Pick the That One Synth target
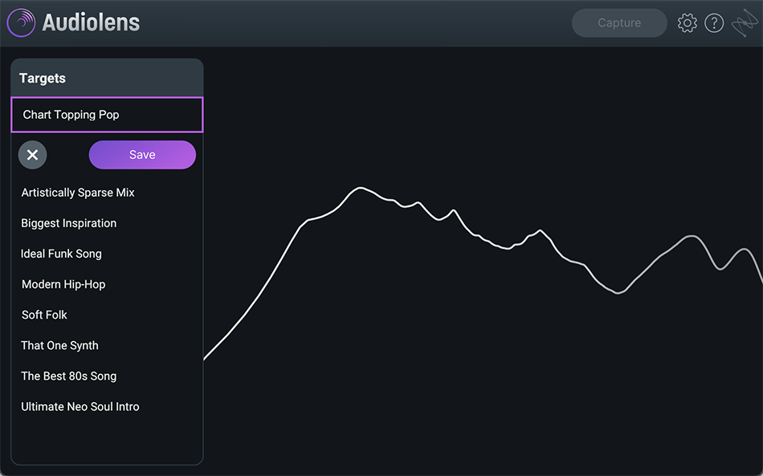The width and height of the screenshot is (763, 476). 59,345
